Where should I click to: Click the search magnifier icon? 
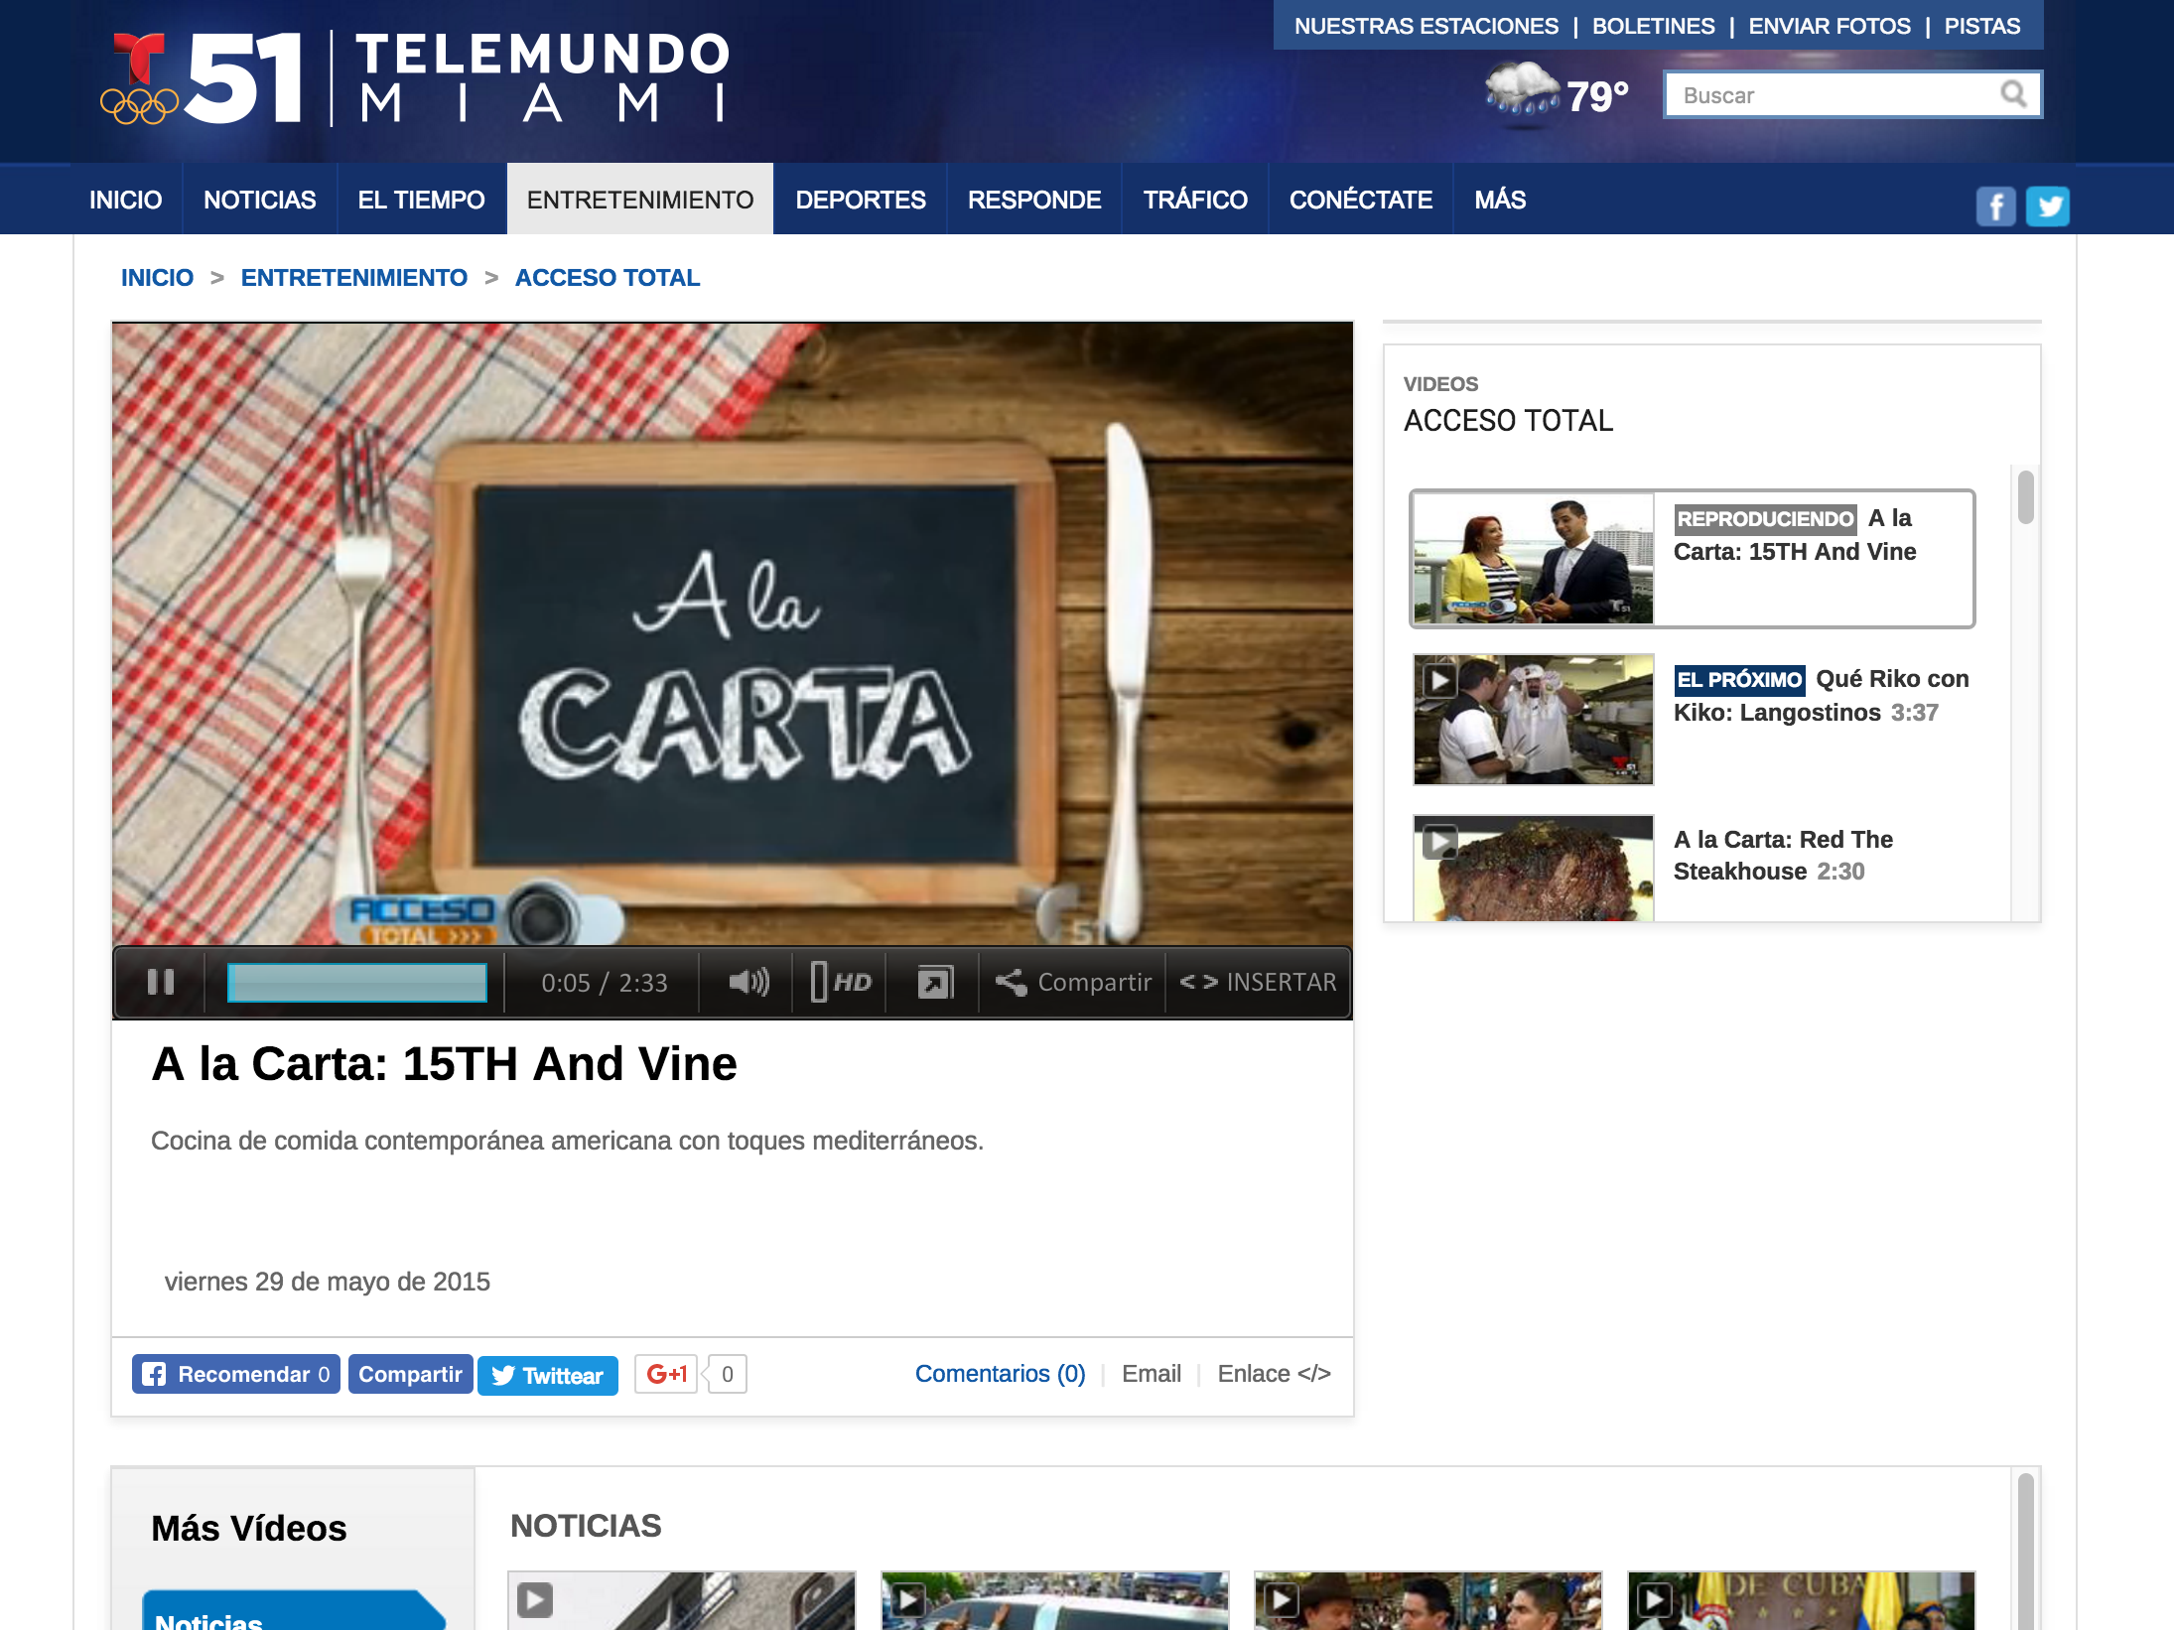click(x=2013, y=94)
